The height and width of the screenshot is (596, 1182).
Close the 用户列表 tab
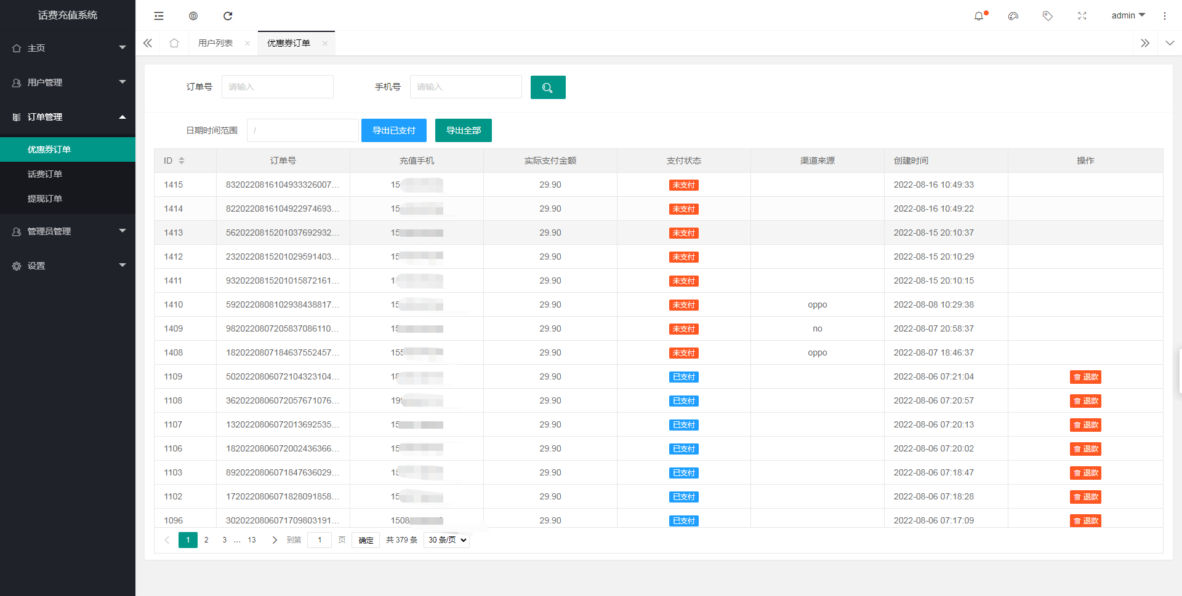pyautogui.click(x=247, y=43)
